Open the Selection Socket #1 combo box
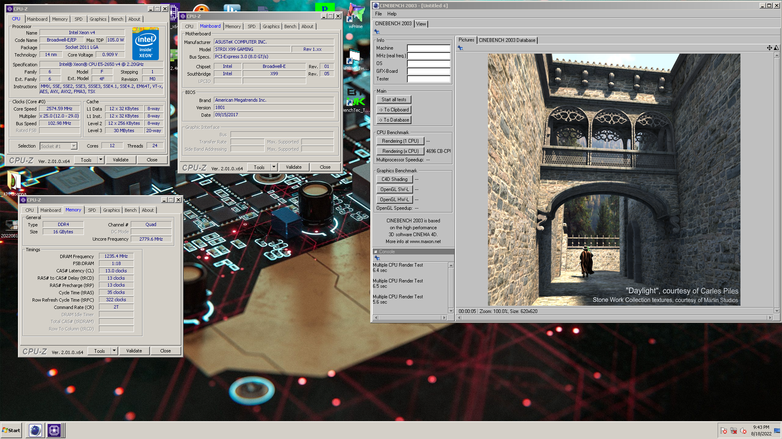Image resolution: width=782 pixels, height=439 pixels. click(58, 146)
